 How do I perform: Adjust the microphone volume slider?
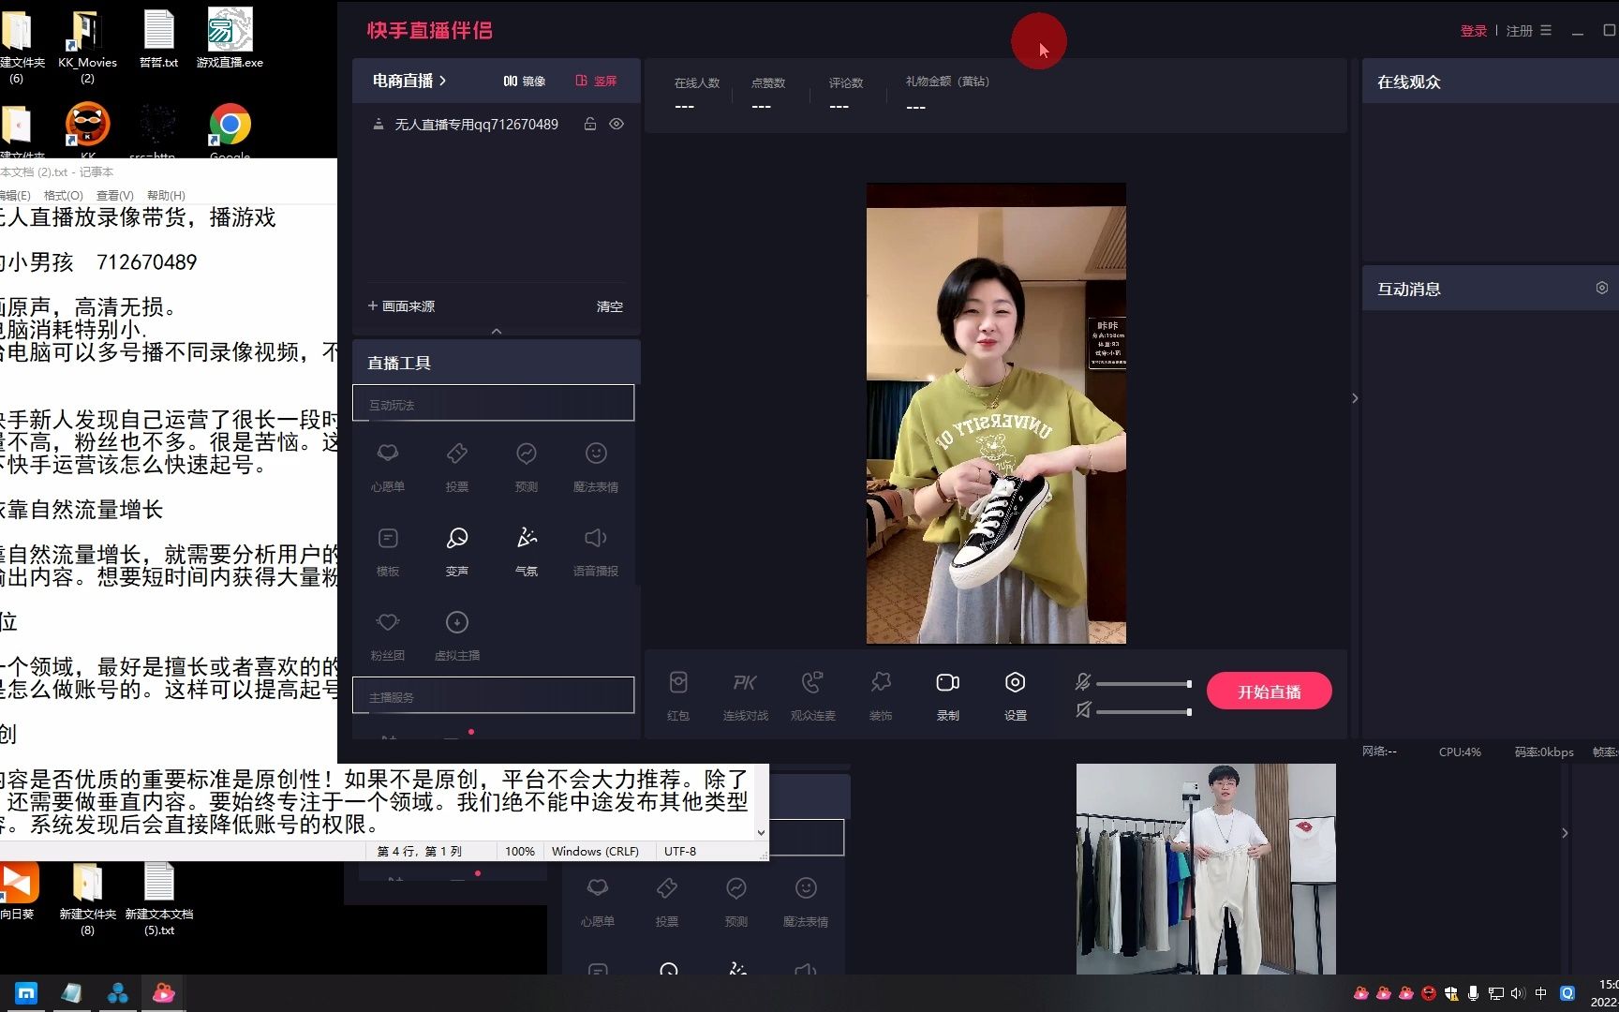(x=1144, y=684)
